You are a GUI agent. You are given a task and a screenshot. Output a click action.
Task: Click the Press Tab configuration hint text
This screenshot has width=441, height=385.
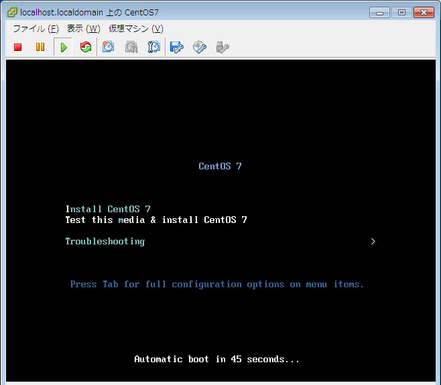pos(217,284)
